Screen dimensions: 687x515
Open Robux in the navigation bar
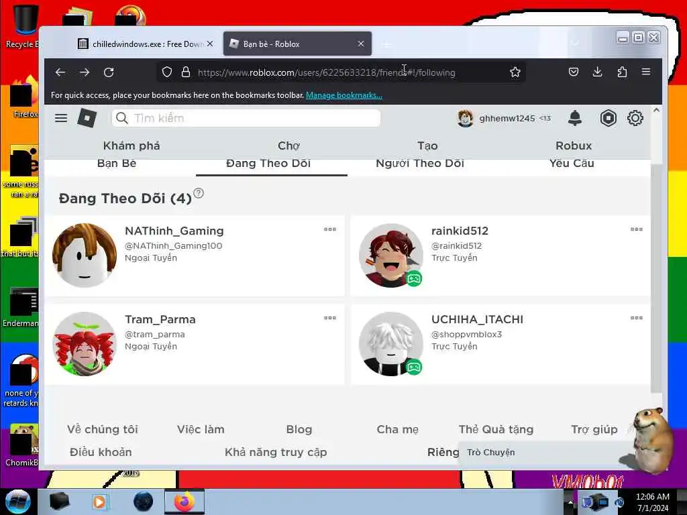pyautogui.click(x=574, y=146)
